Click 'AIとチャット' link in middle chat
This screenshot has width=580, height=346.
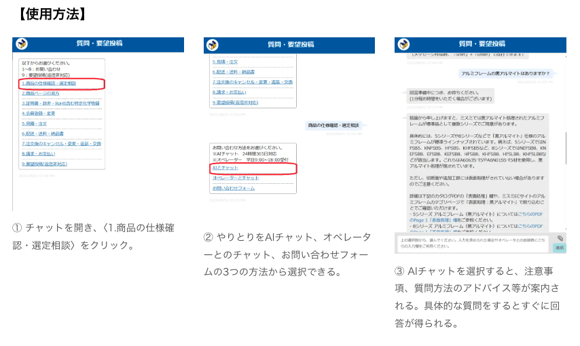pos(225,167)
